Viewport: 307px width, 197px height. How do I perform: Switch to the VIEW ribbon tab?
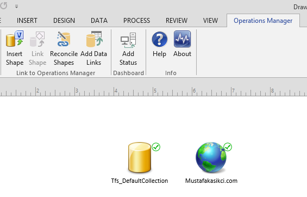210,21
